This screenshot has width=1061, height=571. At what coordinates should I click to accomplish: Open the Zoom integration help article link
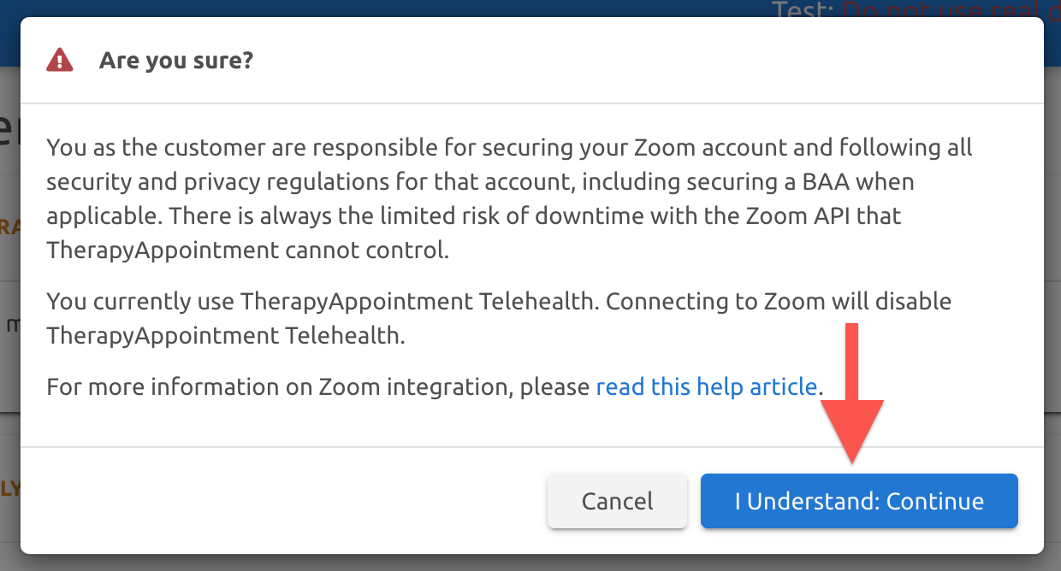tap(706, 386)
